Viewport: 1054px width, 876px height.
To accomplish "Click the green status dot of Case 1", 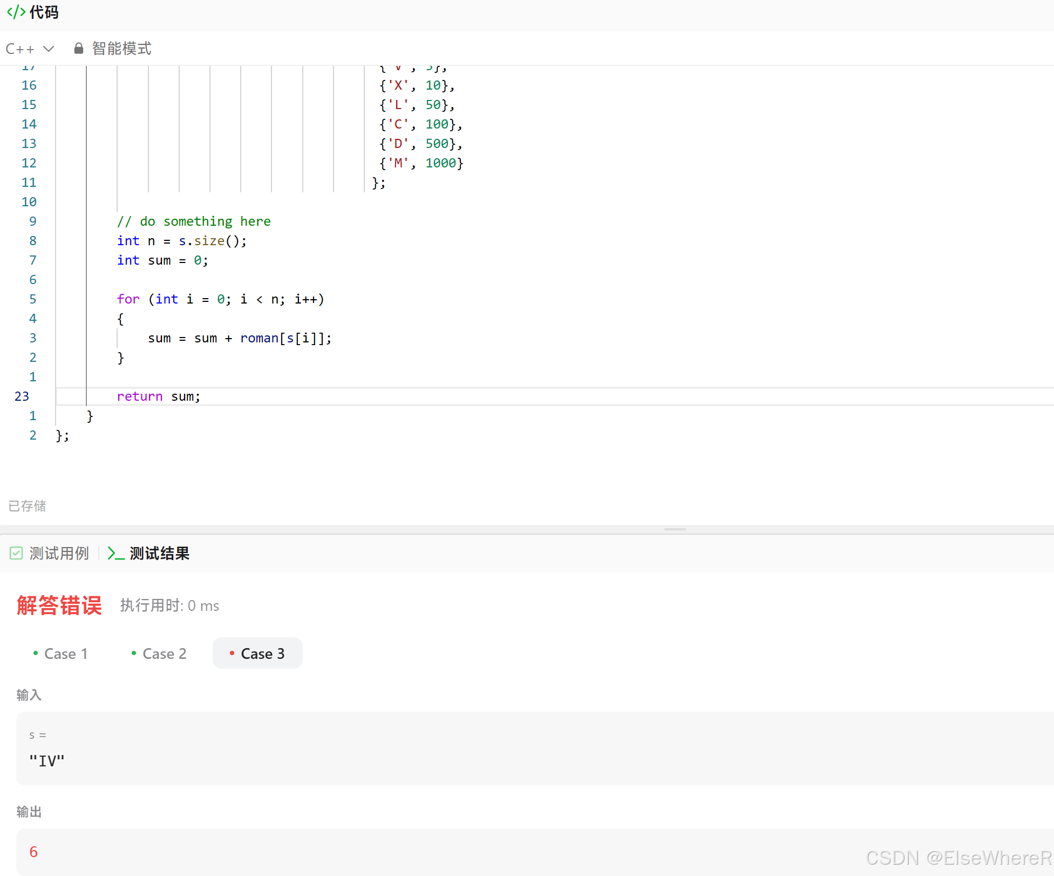I will [x=36, y=653].
